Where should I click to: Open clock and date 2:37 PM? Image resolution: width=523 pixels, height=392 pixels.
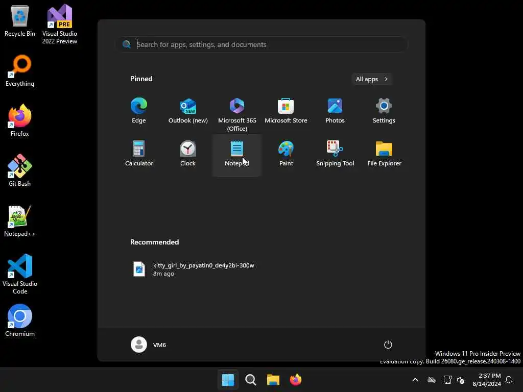click(x=487, y=380)
